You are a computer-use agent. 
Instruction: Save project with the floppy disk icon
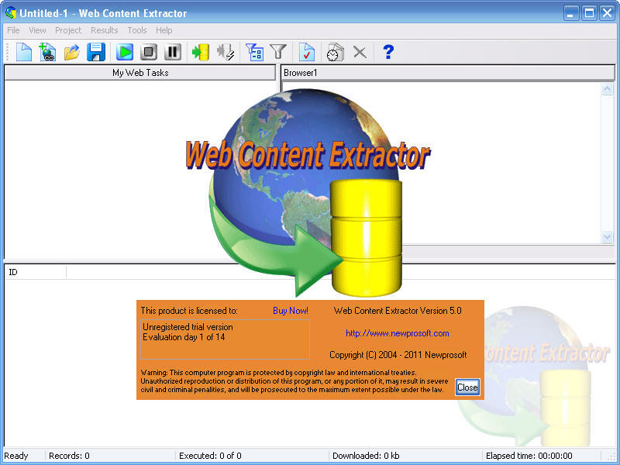(95, 52)
